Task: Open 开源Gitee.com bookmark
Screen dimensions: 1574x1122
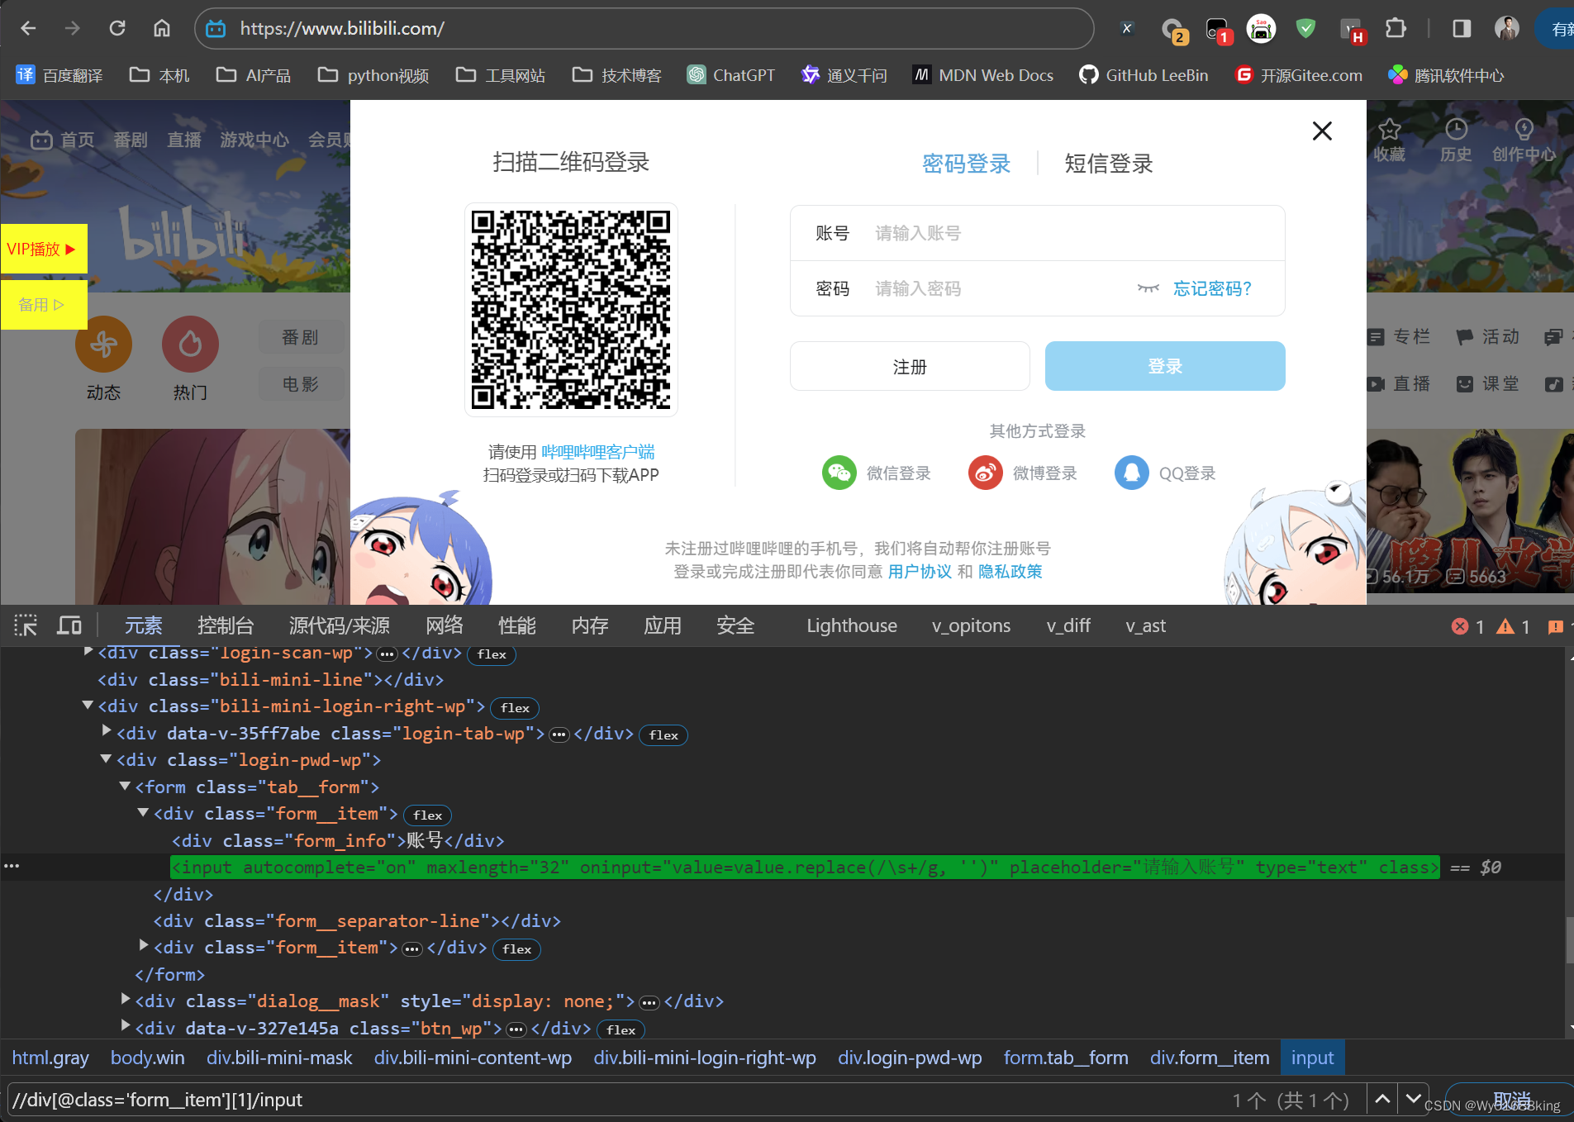Action: coord(1298,75)
